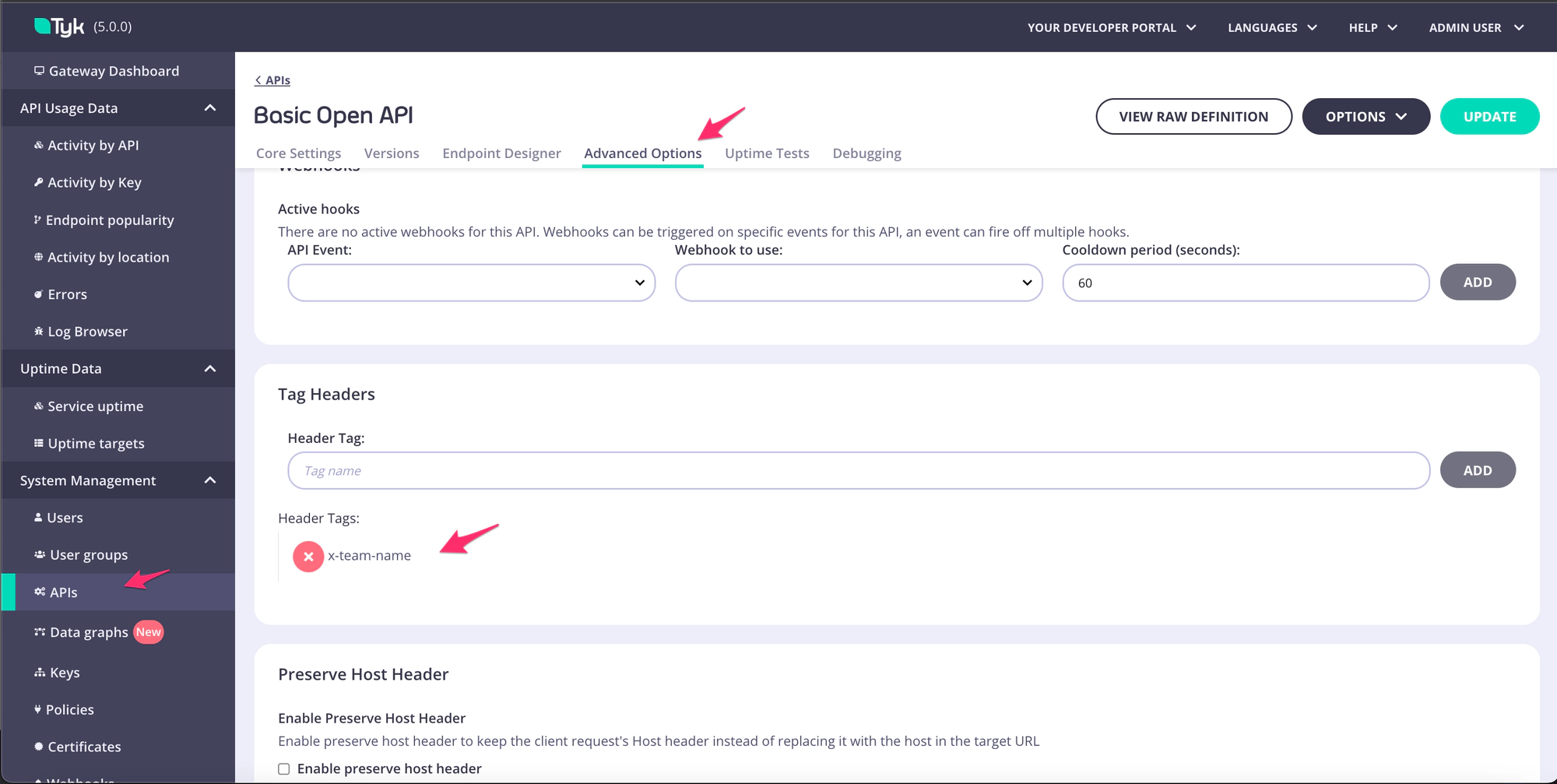Viewport: 1557px width, 784px height.
Task: Open the Webhook to use dropdown
Action: pos(858,283)
